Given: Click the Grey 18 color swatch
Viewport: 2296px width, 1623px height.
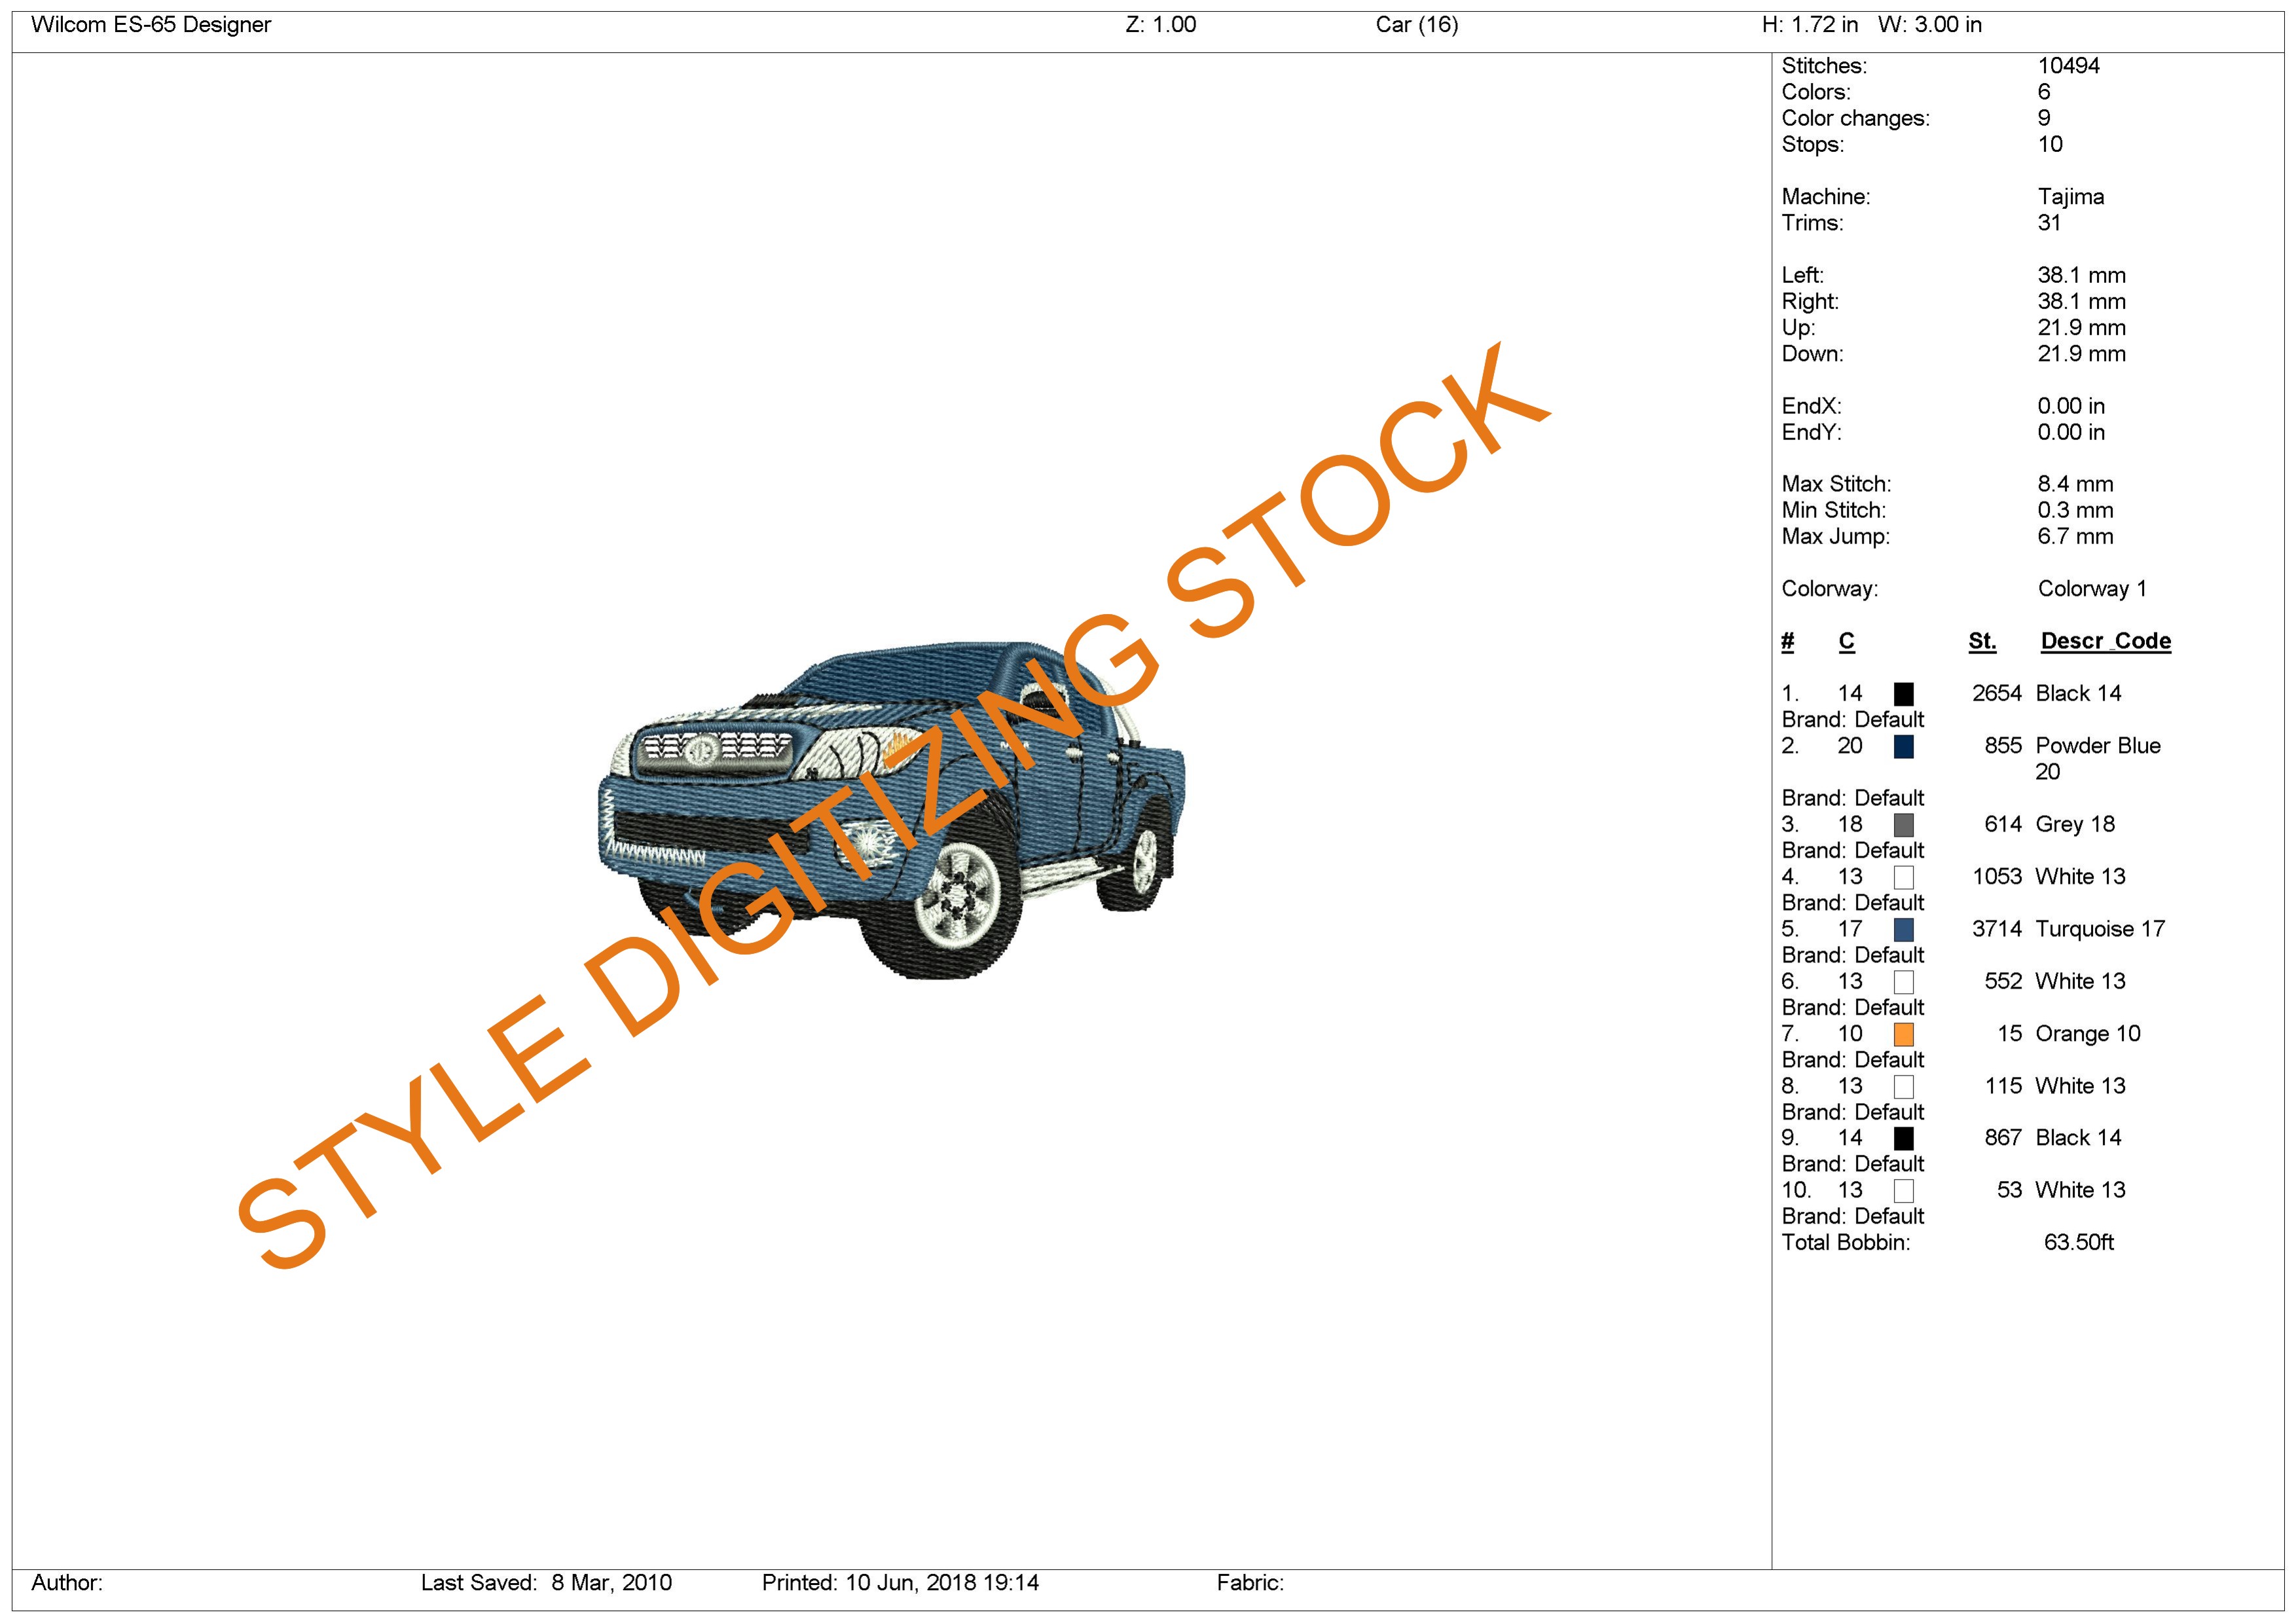Looking at the screenshot, I should point(1903,825).
